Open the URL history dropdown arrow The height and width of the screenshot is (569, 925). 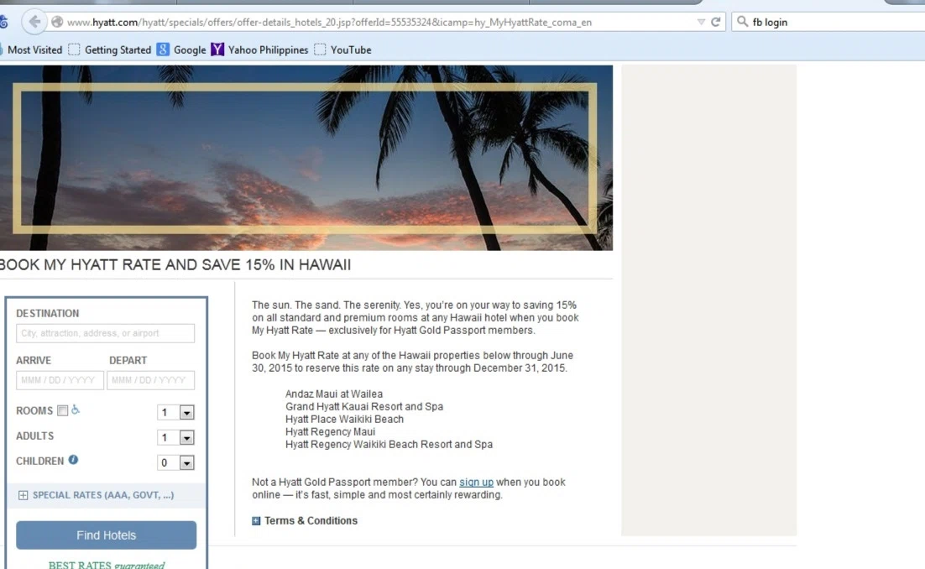click(701, 22)
